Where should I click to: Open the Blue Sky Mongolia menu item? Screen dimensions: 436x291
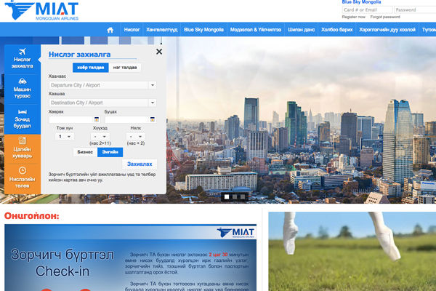(203, 30)
